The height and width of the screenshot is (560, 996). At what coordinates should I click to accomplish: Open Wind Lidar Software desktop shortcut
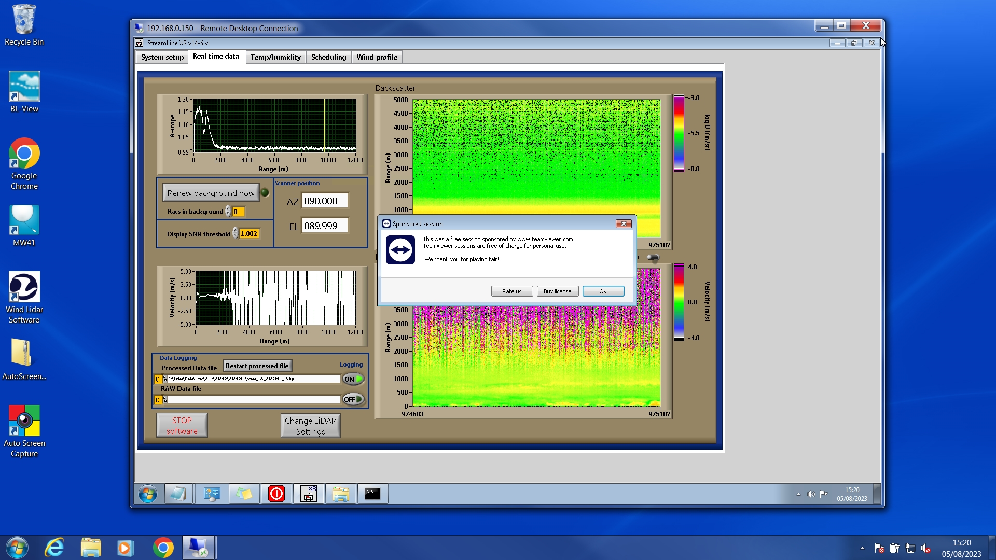(x=24, y=288)
